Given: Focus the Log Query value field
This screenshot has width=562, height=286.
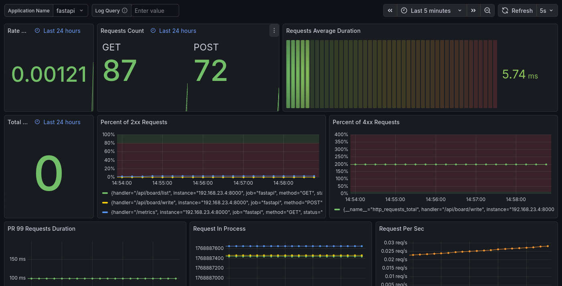Looking at the screenshot, I should 155,11.
